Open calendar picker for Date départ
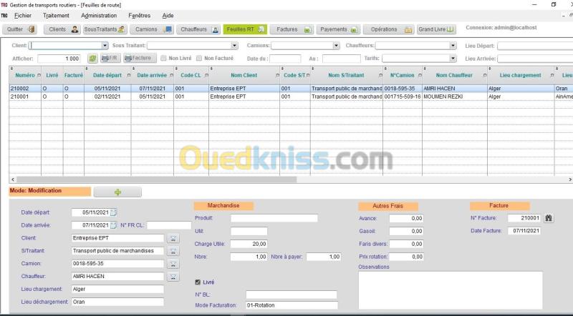The height and width of the screenshot is (316, 573). point(113,212)
